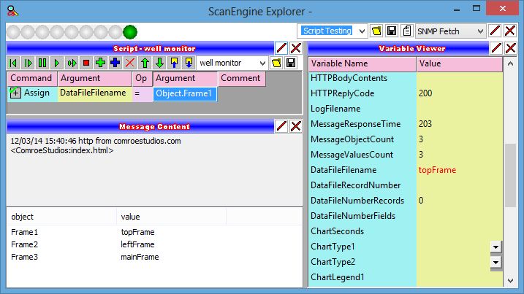The image size is (524, 294).
Task: Click the green status indicator light
Action: 130,31
